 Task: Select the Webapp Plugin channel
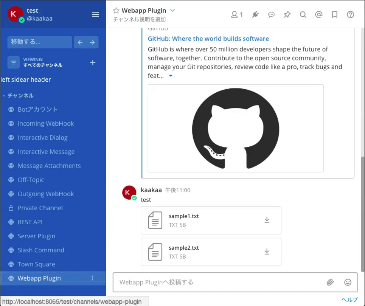pos(53,278)
